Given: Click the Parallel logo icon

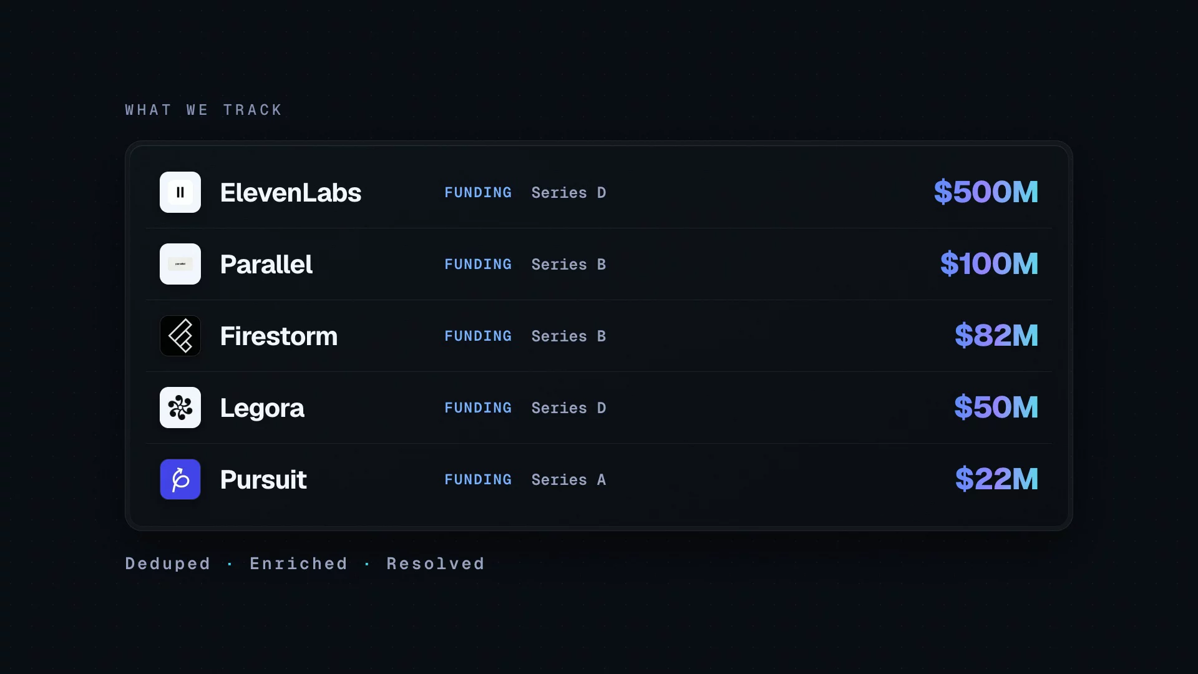Looking at the screenshot, I should click(180, 264).
